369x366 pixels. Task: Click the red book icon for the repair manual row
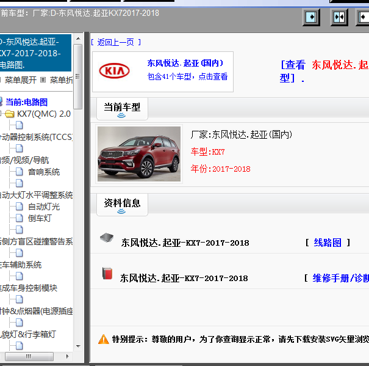click(x=107, y=274)
